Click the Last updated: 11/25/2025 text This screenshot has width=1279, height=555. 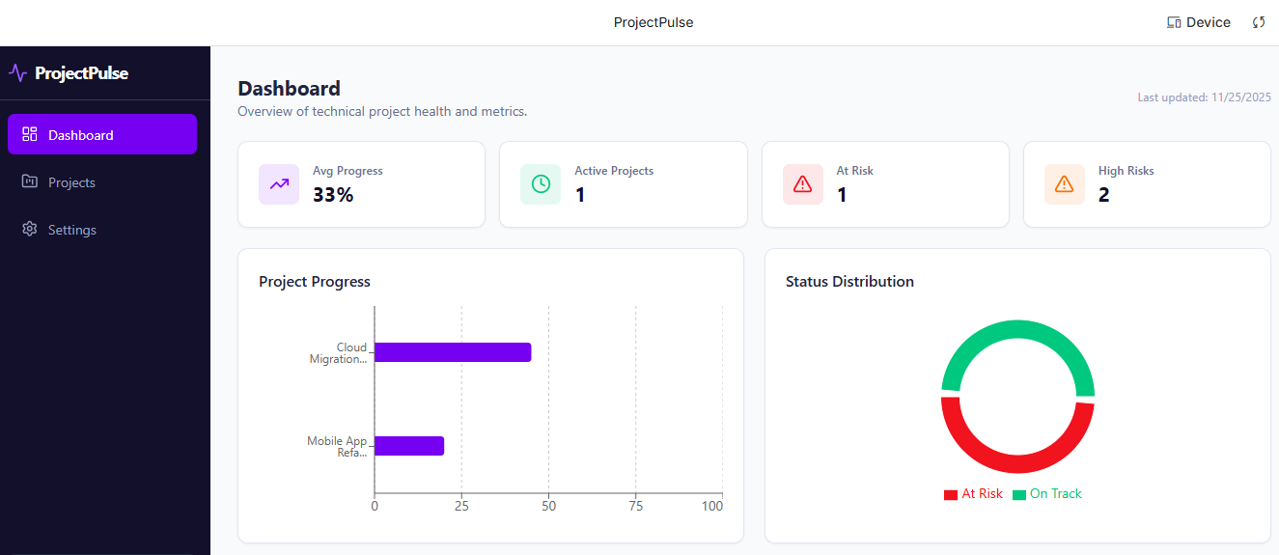point(1204,97)
